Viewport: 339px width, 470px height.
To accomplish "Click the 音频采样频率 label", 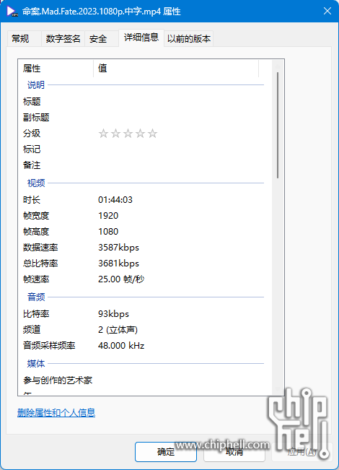I will (49, 346).
